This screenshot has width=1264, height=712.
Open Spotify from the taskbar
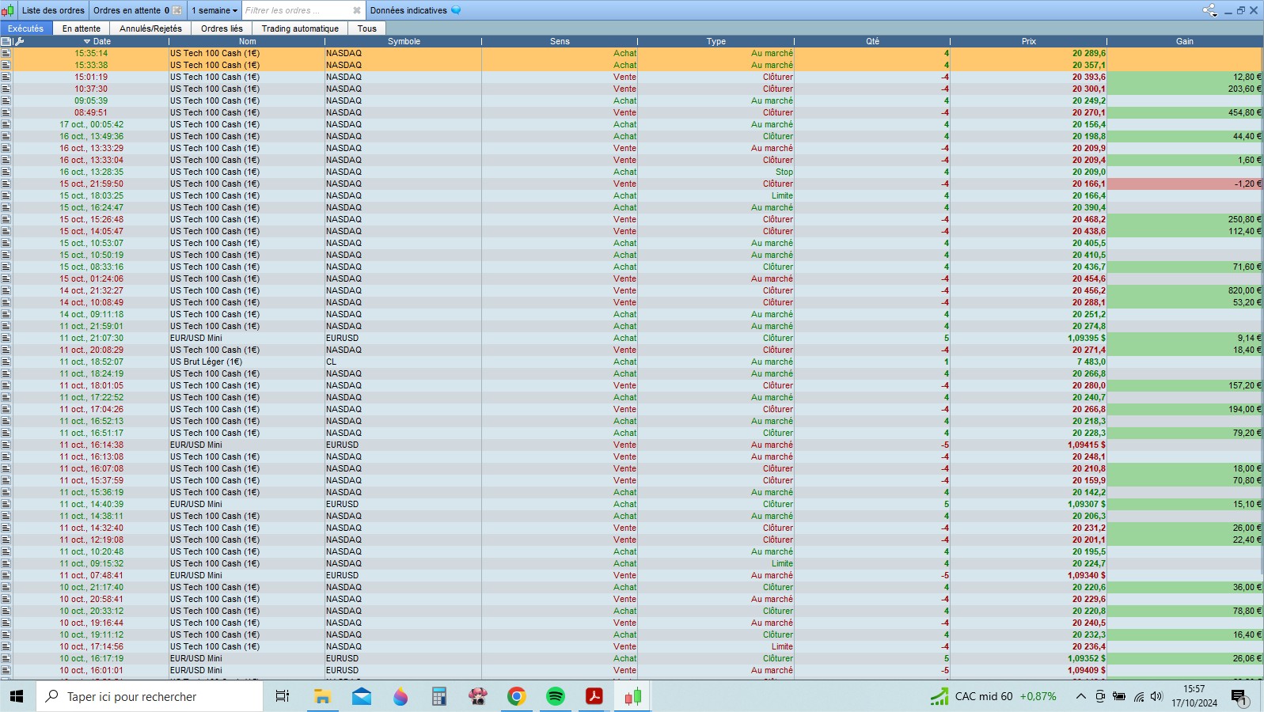tap(555, 696)
